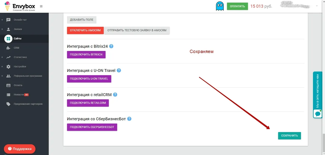Open help tooltip for U-ON Travel integration
The image size is (325, 155).
[119, 70]
